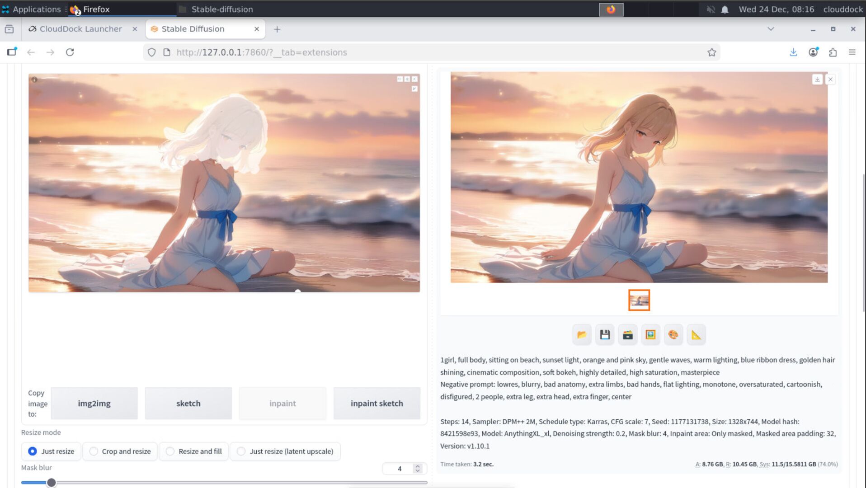Expand the Firefox tab list dropdown
Image resolution: width=866 pixels, height=488 pixels.
click(771, 29)
